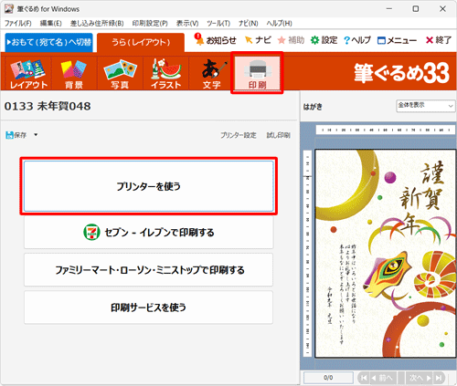Launch the ナビ navigation guide
Screen dimensions: 457x386
pos(258,40)
